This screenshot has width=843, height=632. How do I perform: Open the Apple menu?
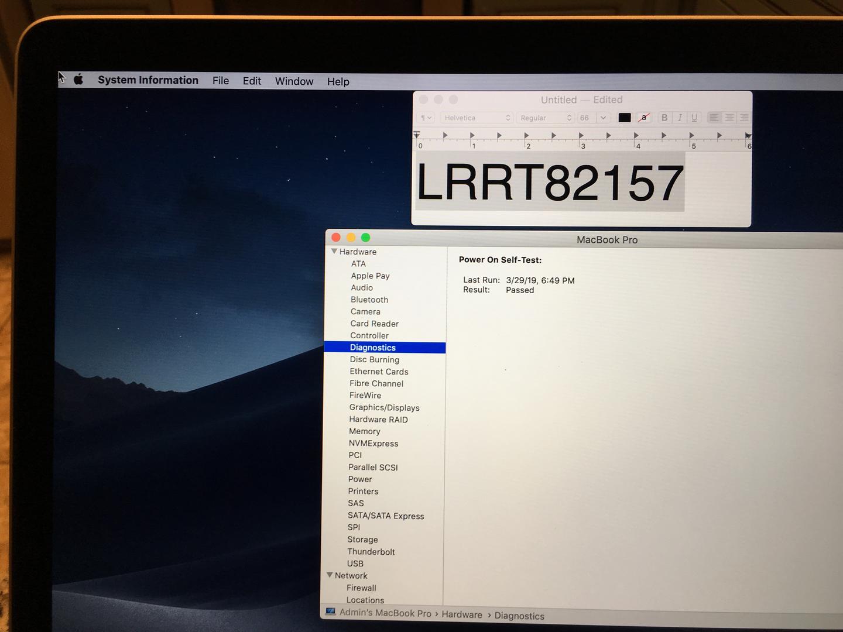click(x=78, y=80)
